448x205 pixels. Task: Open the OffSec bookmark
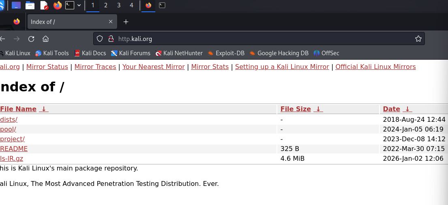326,53
